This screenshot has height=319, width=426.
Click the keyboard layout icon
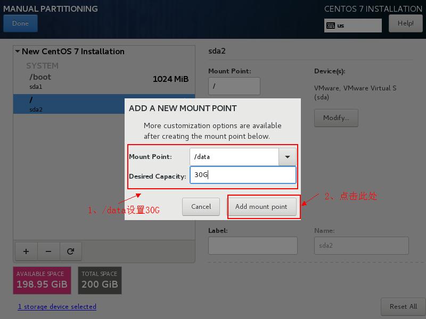click(x=331, y=26)
